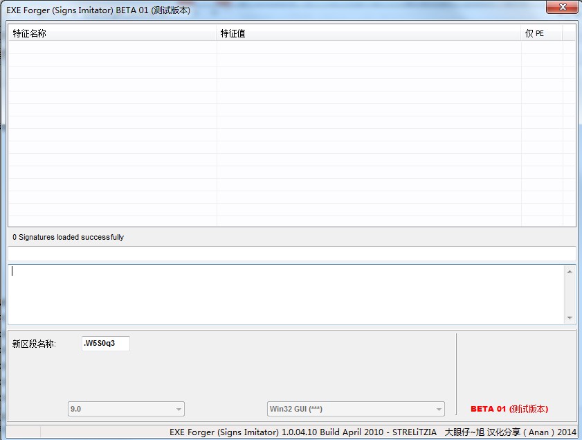Click the application icon in the title bar
Image resolution: width=582 pixels, height=440 pixels.
(7, 8)
